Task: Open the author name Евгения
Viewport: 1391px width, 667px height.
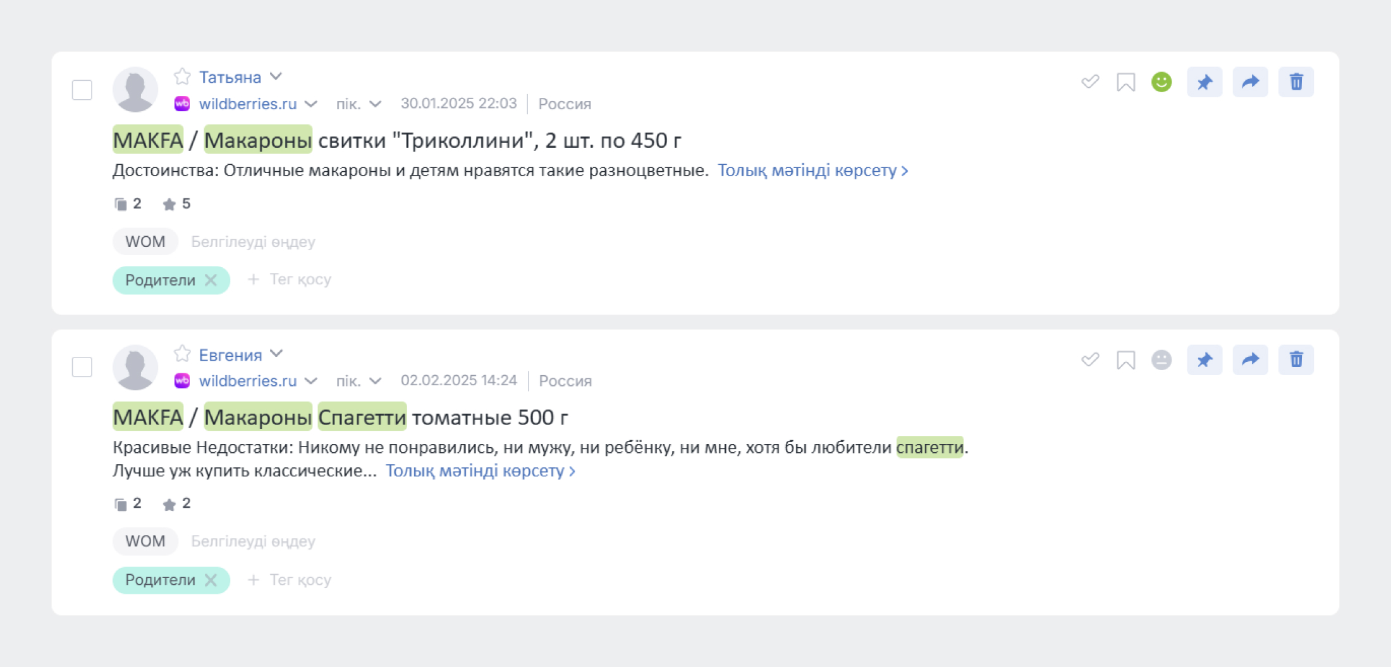Action: 230,355
